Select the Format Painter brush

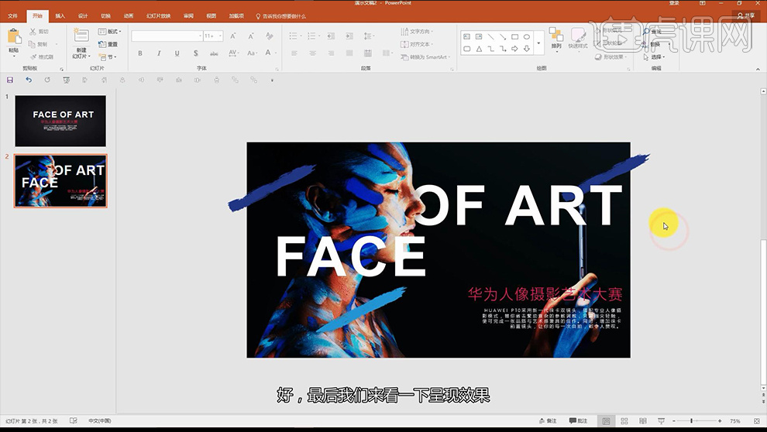(33, 57)
